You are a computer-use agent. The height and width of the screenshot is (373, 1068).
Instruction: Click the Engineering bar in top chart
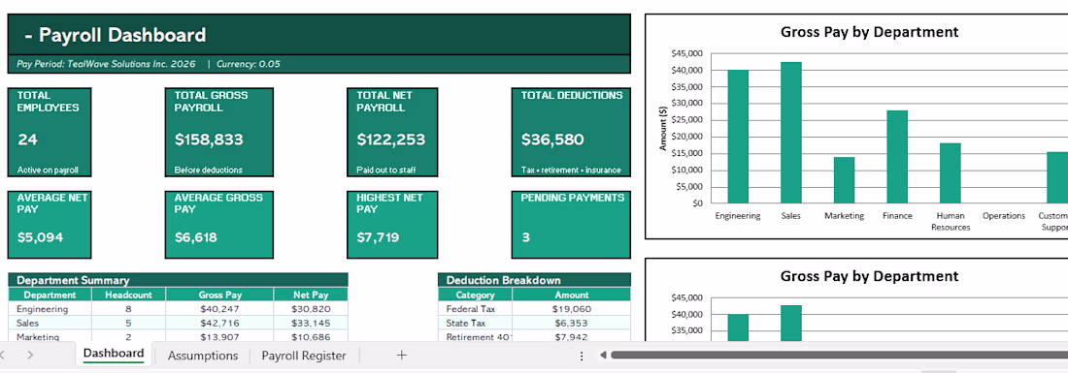[738, 137]
